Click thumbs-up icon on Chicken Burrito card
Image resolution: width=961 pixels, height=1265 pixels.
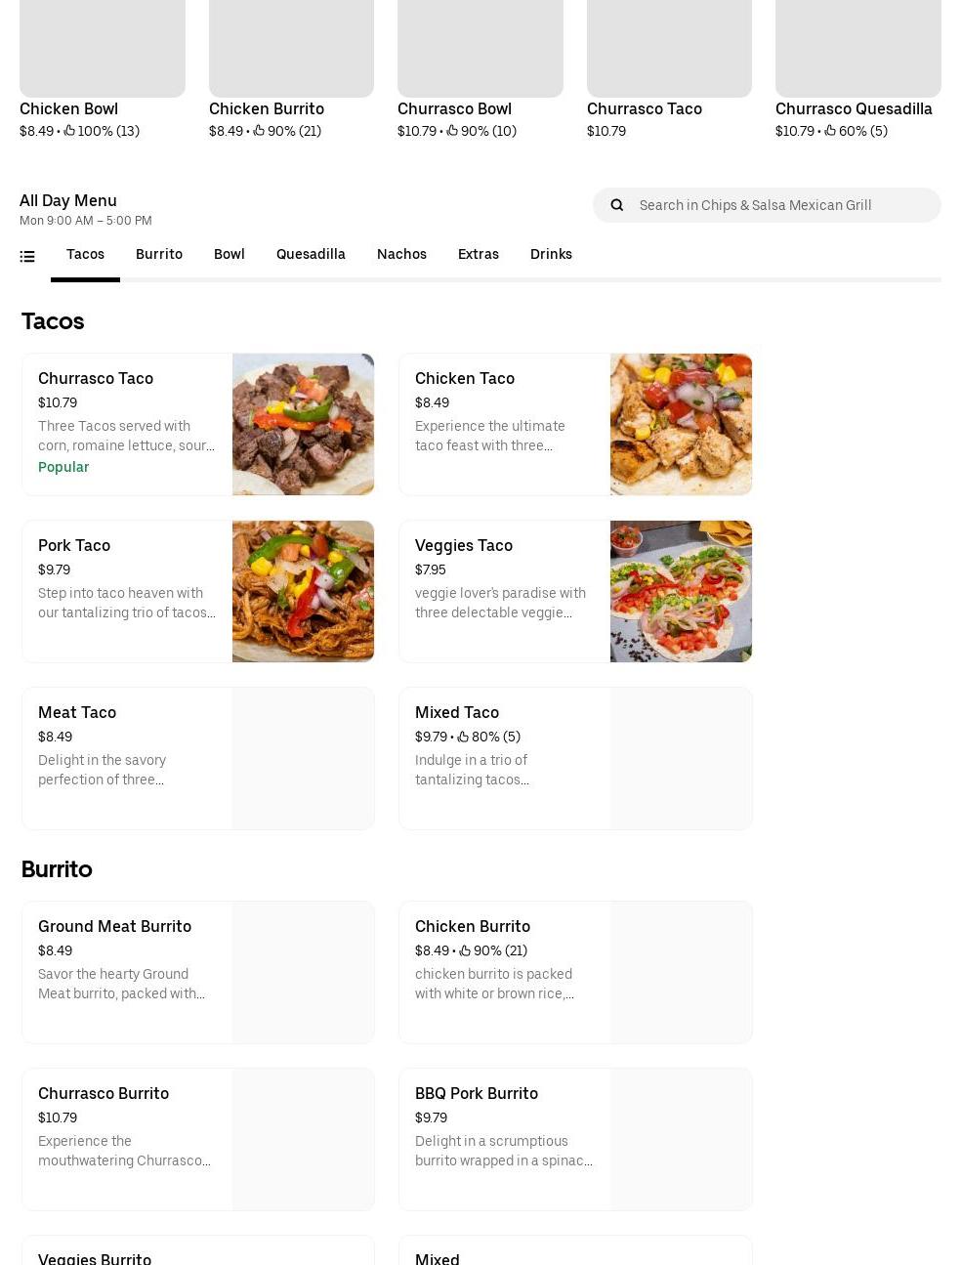(465, 951)
